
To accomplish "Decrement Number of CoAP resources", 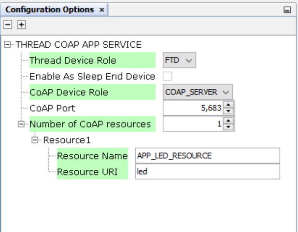I will (x=228, y=127).
